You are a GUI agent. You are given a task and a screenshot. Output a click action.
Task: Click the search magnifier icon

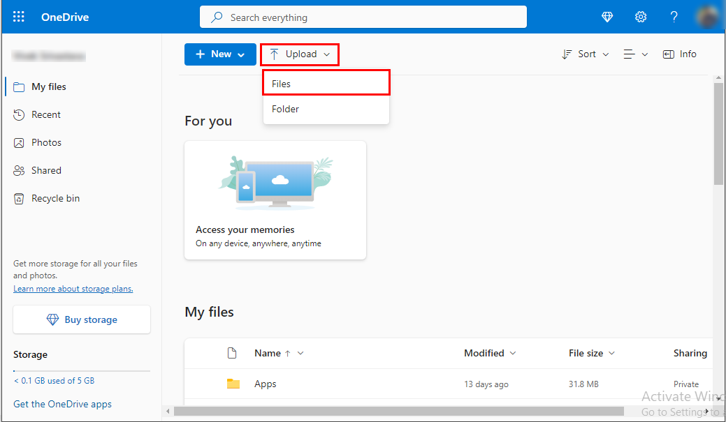point(217,17)
